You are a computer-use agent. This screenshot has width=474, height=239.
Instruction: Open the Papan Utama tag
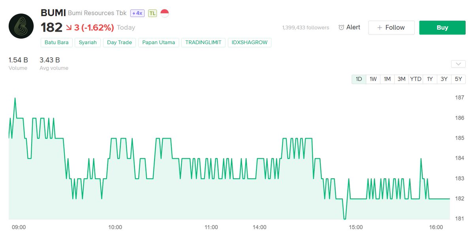coord(159,42)
